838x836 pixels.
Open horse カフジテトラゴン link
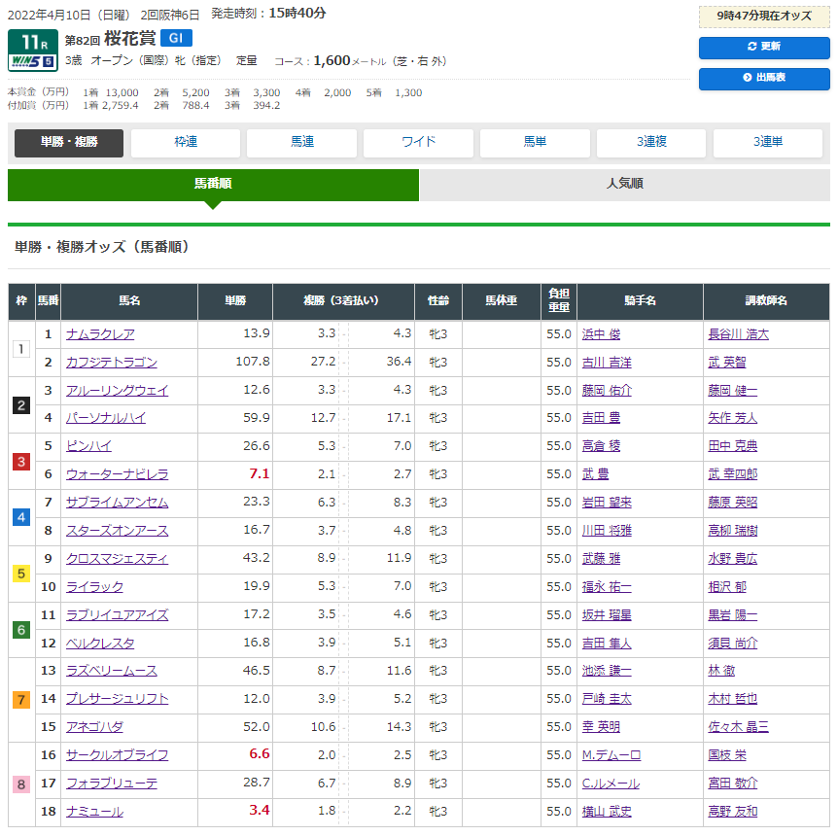click(111, 363)
